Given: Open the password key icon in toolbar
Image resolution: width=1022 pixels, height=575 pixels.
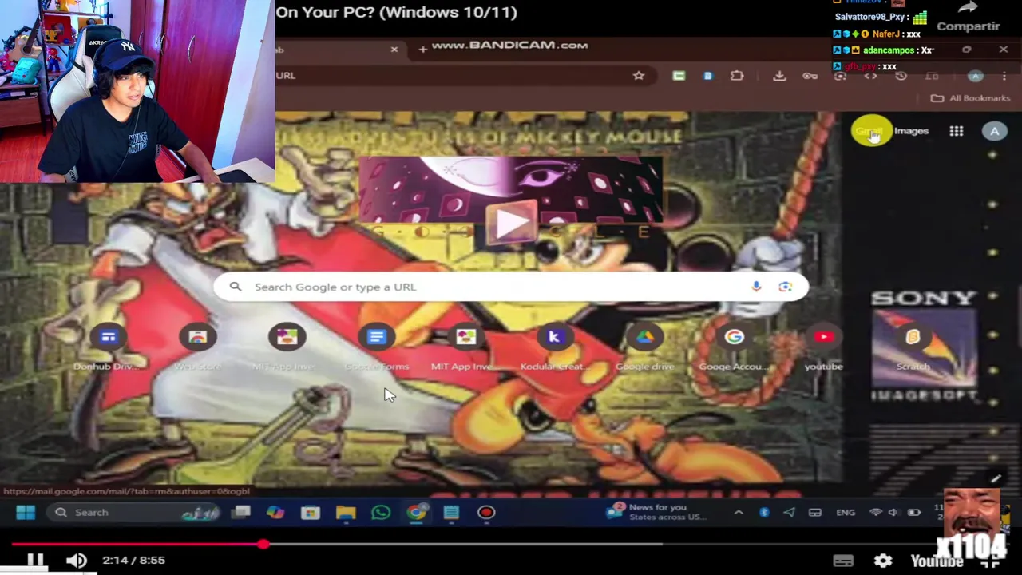Looking at the screenshot, I should coord(810,76).
